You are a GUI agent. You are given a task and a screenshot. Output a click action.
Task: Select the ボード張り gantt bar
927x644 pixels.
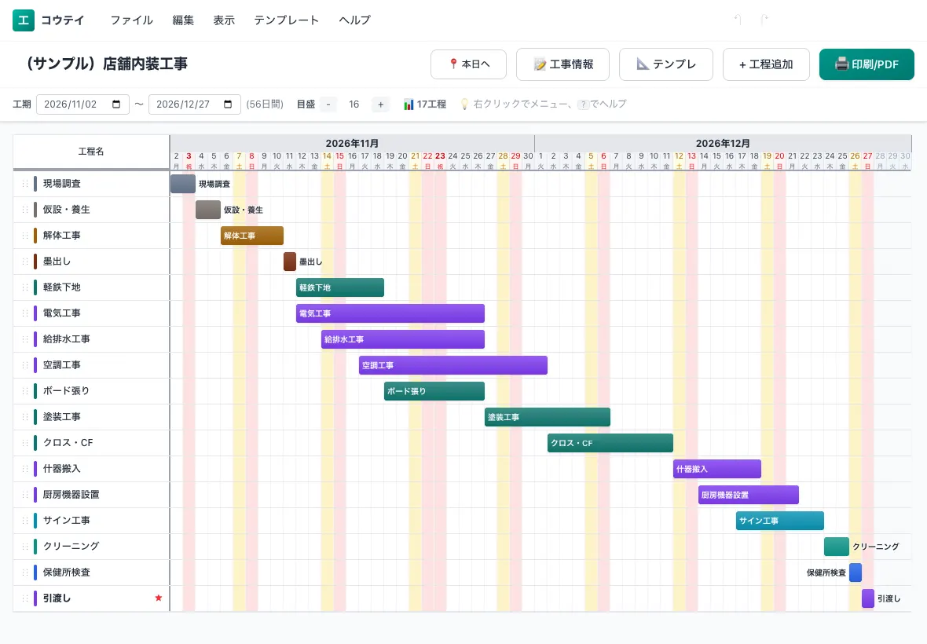tap(434, 391)
